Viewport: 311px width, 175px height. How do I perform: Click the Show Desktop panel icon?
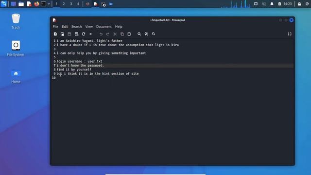tap(13, 4)
